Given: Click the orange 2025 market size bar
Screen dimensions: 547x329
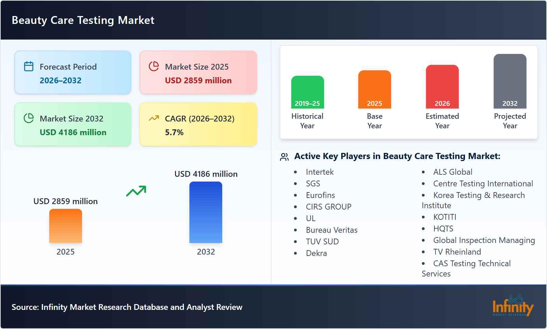Looking at the screenshot, I should pyautogui.click(x=66, y=226).
